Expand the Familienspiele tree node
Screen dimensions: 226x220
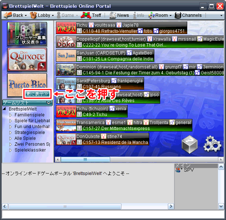pos(10,115)
